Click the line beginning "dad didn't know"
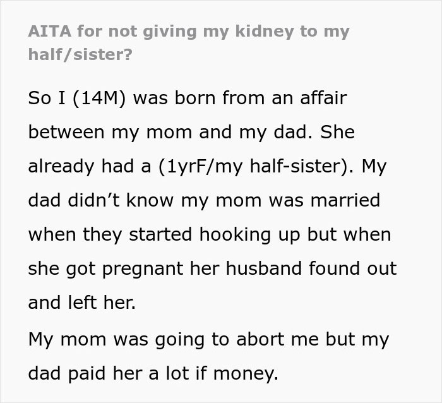This screenshot has height=403, width=442. [203, 201]
